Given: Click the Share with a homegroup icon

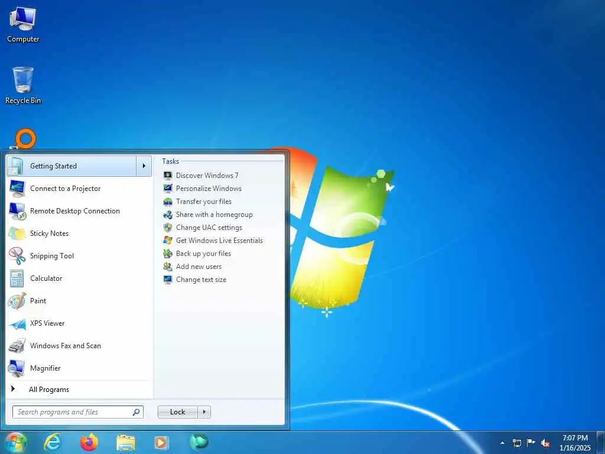Looking at the screenshot, I should click(168, 215).
